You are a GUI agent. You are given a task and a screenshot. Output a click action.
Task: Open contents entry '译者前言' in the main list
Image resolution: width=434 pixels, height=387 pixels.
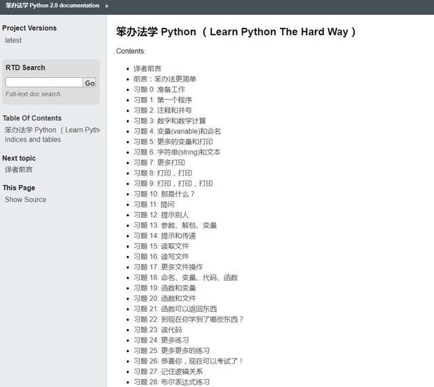[147, 68]
